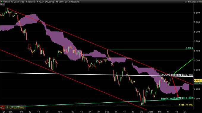Click the IG logo icon
Viewport: 202px width, 113px height.
tap(2, 108)
